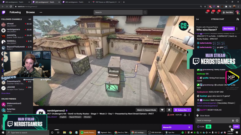Open stream options three-dot menu
This screenshot has width=241, height=135.
(x=189, y=115)
